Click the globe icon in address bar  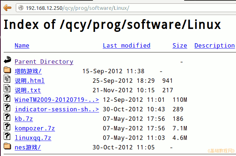tap(21, 8)
